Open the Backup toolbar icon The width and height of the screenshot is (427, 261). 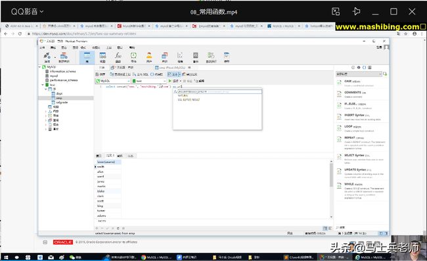tap(196, 57)
